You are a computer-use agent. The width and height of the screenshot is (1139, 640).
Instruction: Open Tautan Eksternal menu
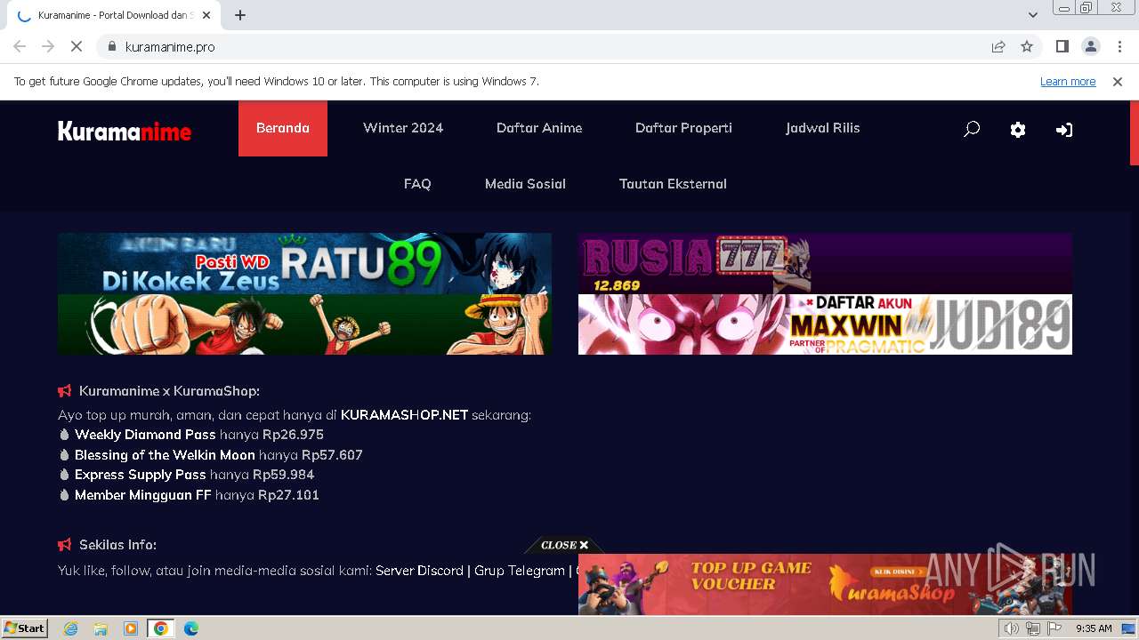coord(673,184)
